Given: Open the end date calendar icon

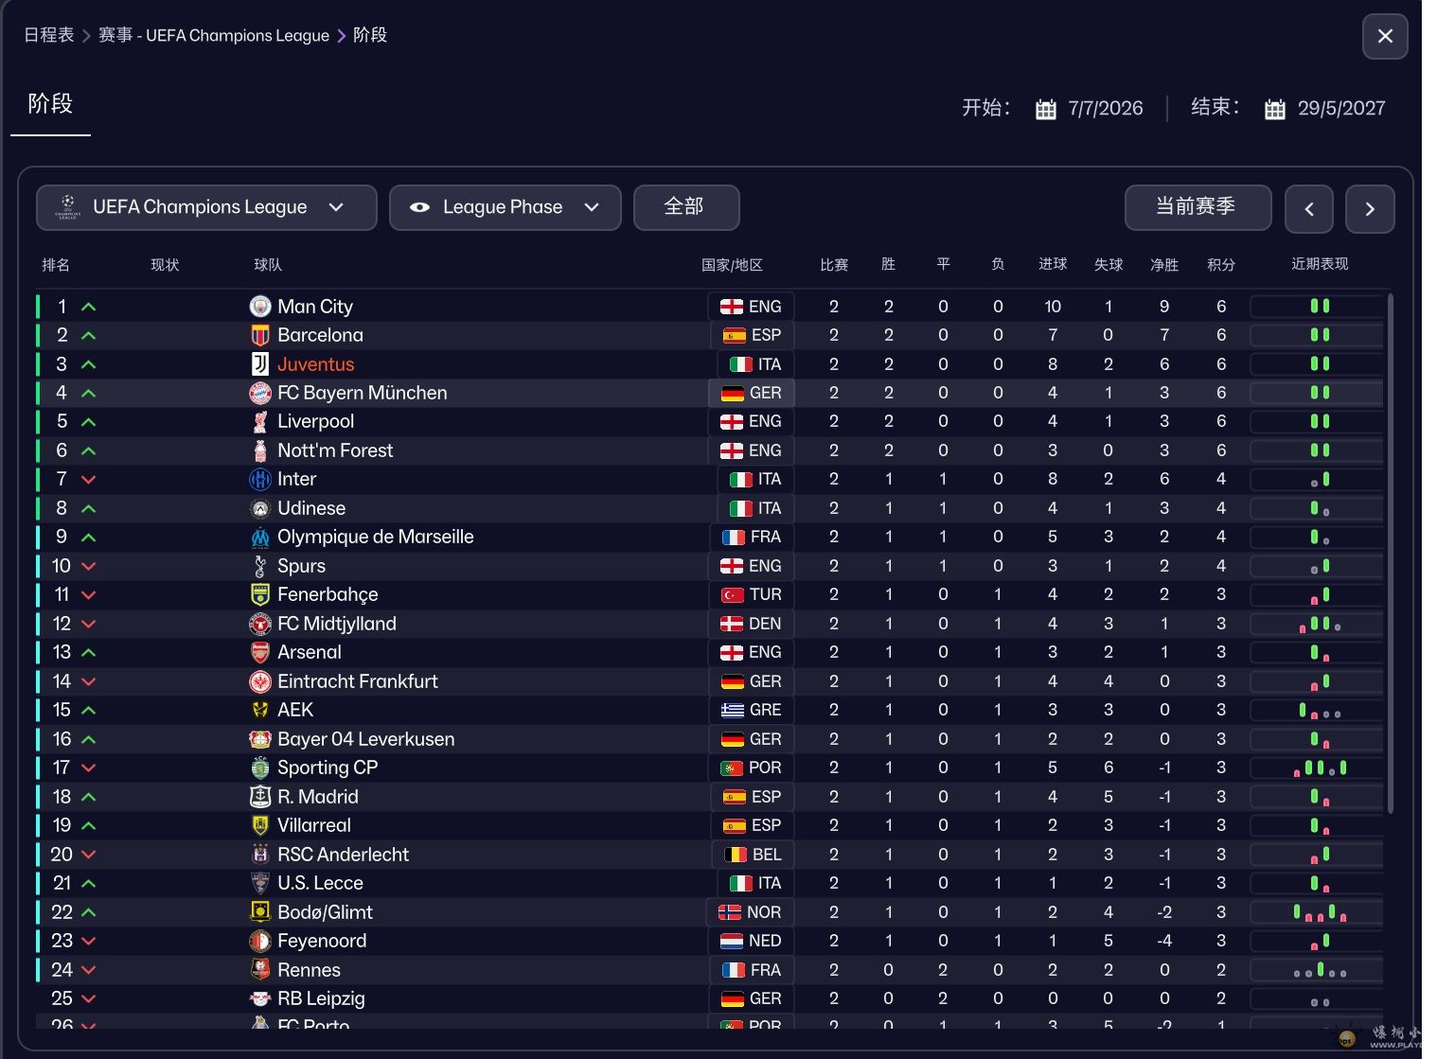Looking at the screenshot, I should 1275,109.
